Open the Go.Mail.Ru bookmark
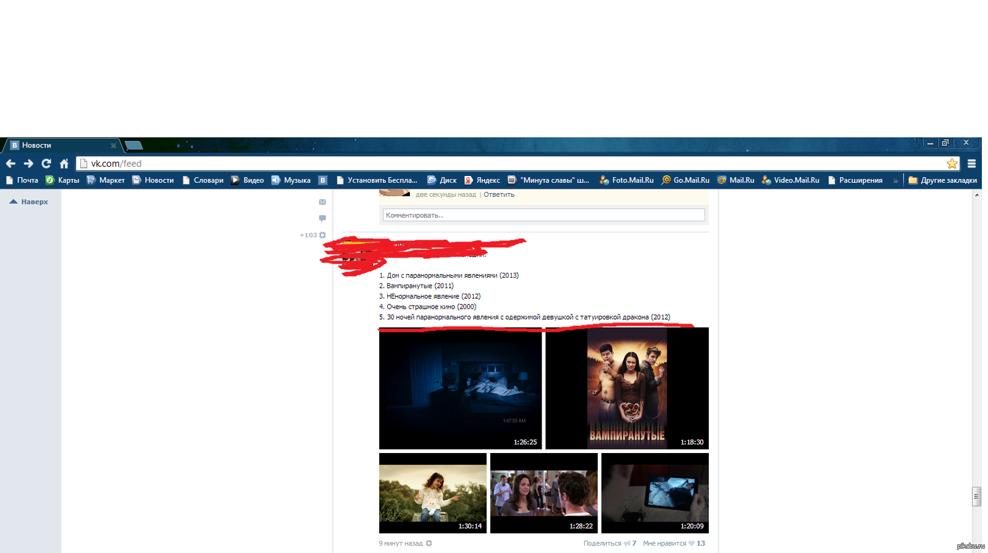The image size is (988, 553). [x=685, y=180]
